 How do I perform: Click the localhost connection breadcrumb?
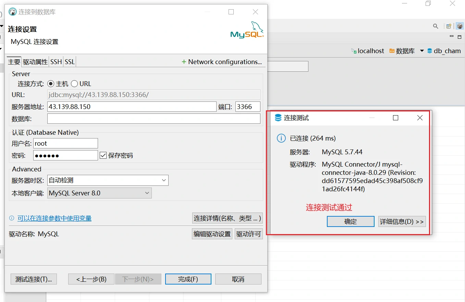[368, 51]
